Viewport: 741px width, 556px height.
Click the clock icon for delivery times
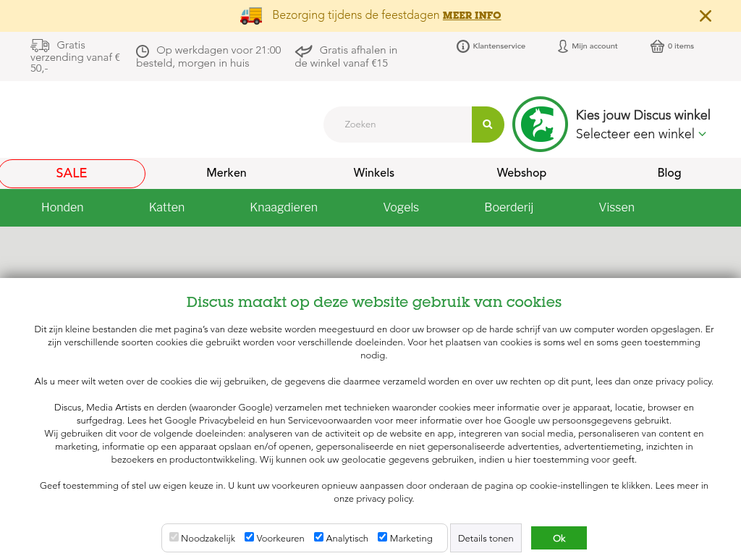click(143, 51)
